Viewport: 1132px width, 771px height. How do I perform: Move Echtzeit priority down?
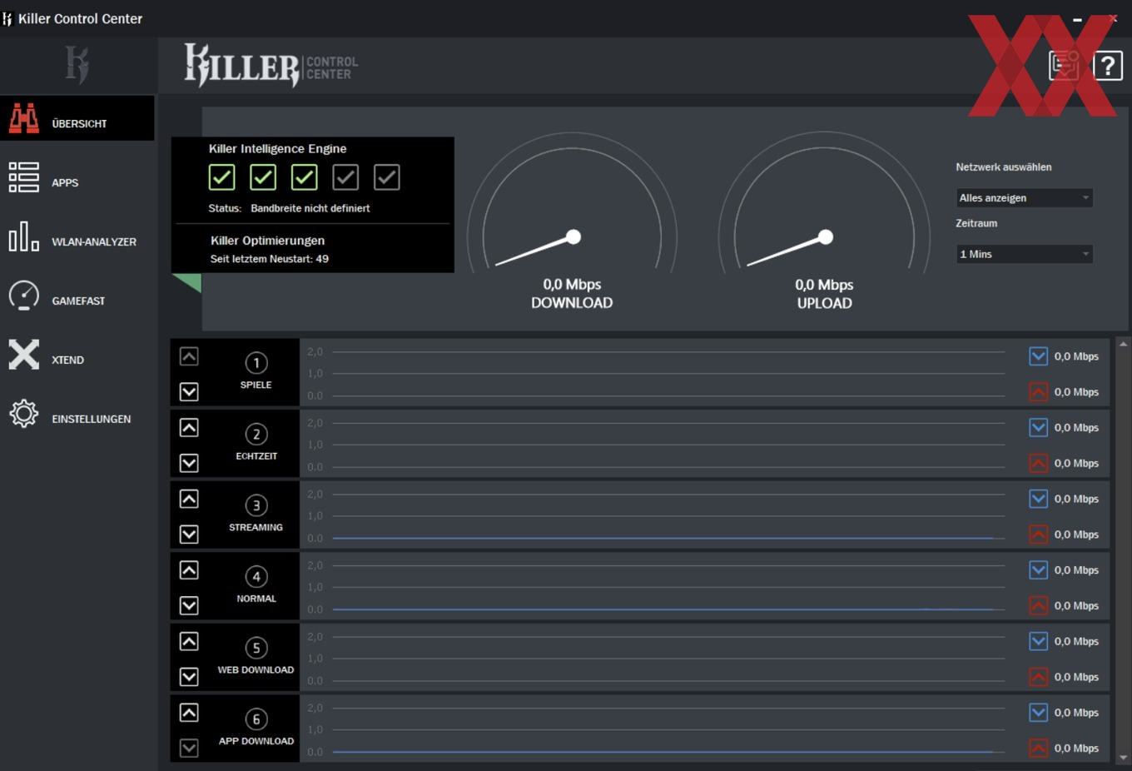(x=189, y=463)
